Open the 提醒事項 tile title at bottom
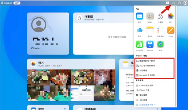Viewport: 188px width, 110px height. pyautogui.click(x=90, y=109)
